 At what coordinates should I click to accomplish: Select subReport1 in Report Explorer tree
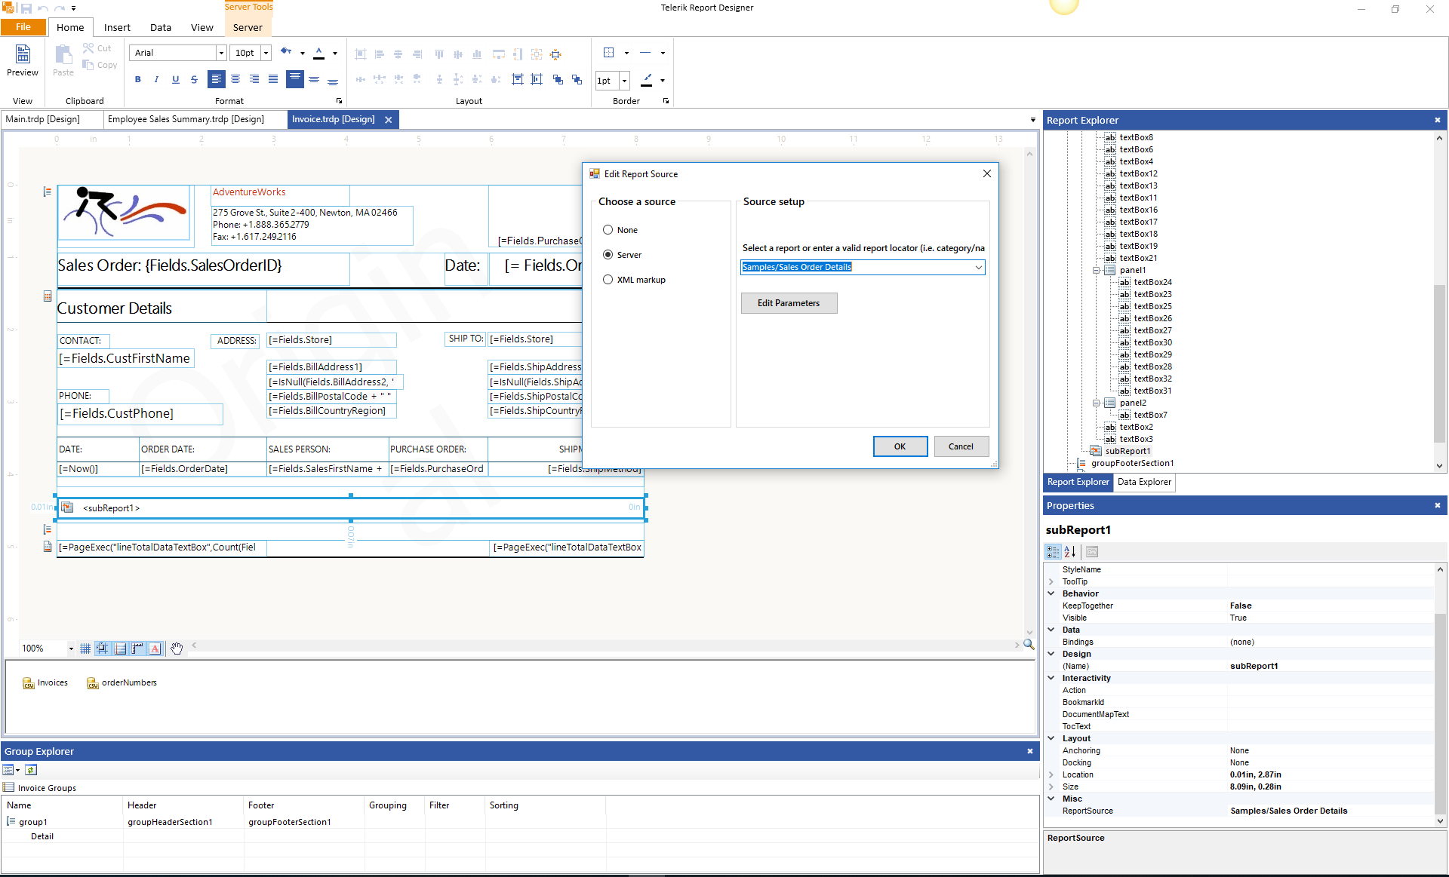point(1128,451)
